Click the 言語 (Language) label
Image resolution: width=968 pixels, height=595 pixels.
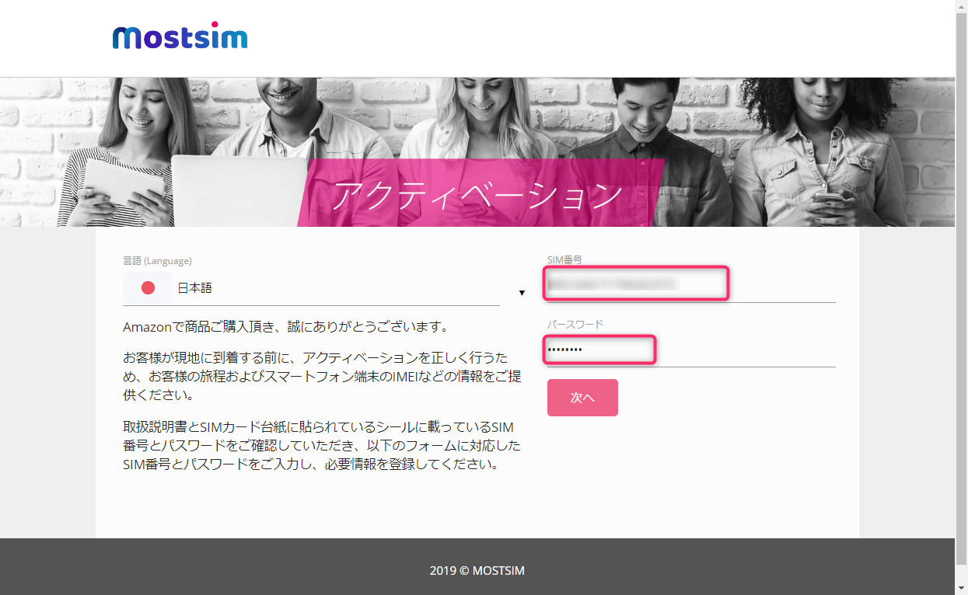[157, 261]
